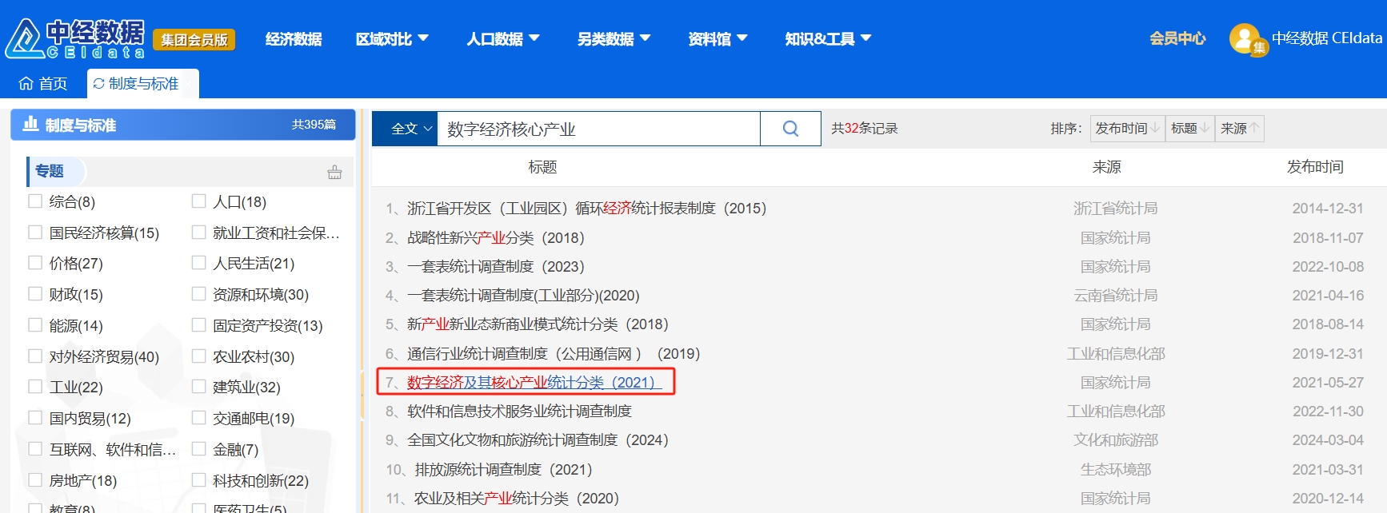Check the 固定资产投资(13) checkbox

click(198, 324)
